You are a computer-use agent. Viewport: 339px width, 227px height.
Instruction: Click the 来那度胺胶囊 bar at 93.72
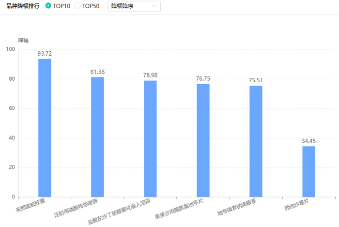point(45,128)
